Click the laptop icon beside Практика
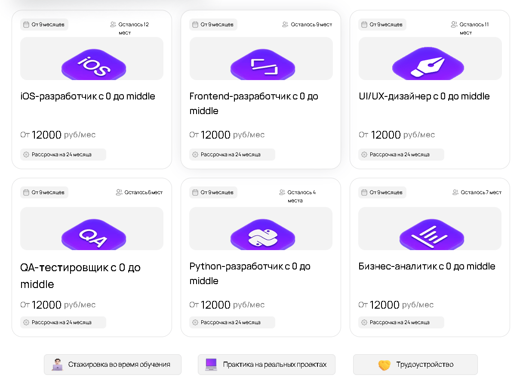Viewport: 523px width, 390px height. tap(211, 365)
